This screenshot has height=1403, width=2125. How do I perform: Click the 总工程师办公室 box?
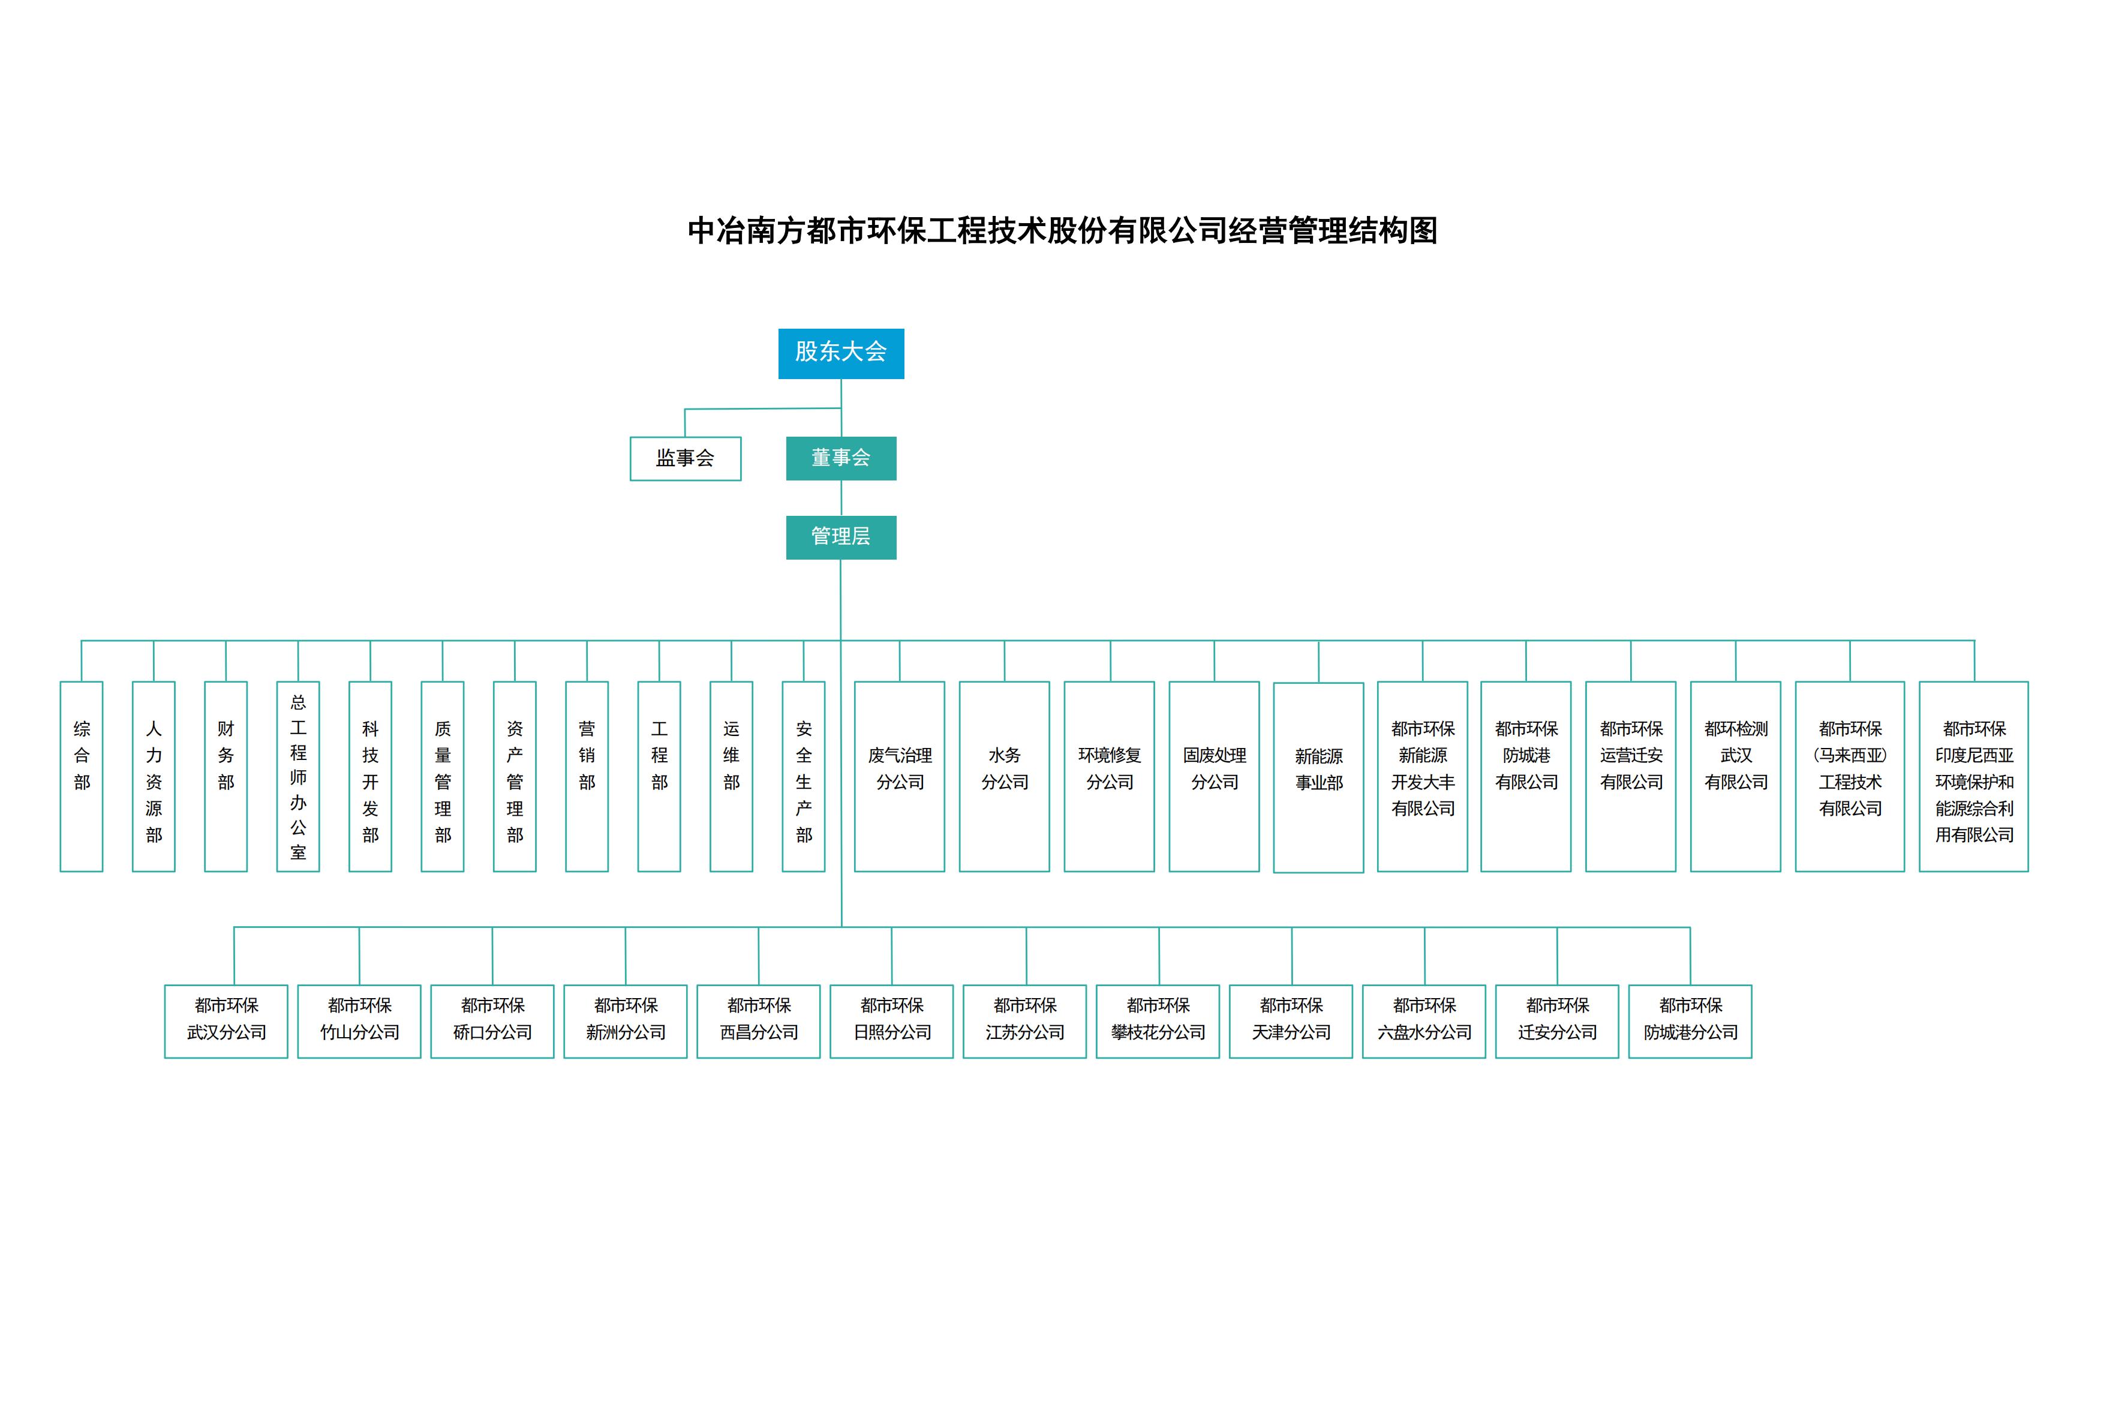pos(298,776)
